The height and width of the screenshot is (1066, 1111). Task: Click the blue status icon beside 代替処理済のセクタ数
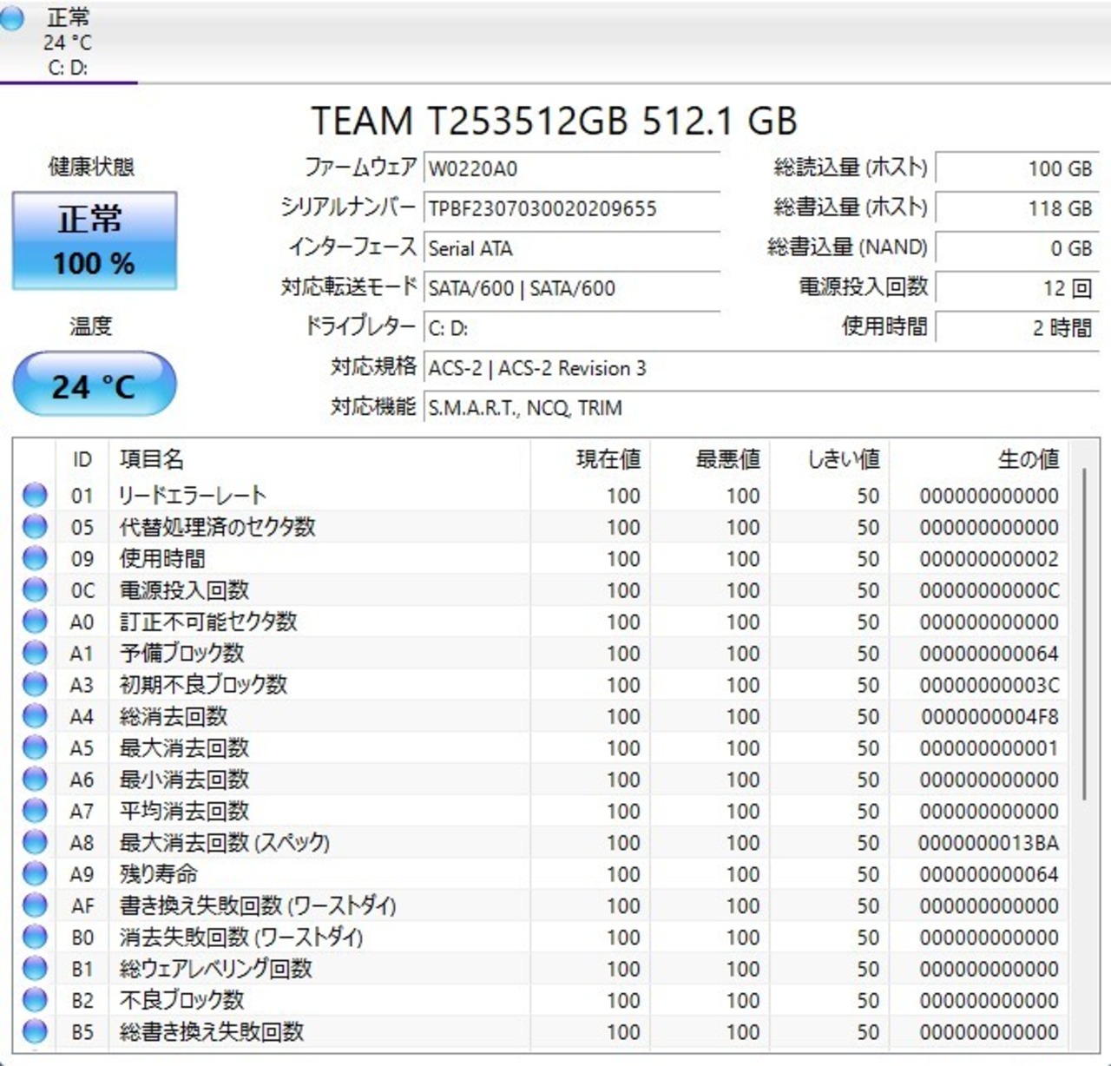35,527
